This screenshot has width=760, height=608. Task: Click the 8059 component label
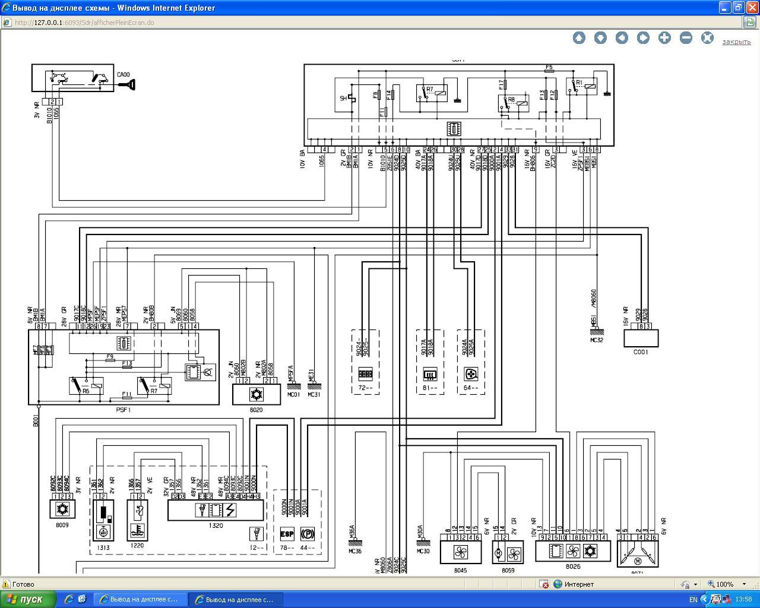pyautogui.click(x=508, y=570)
